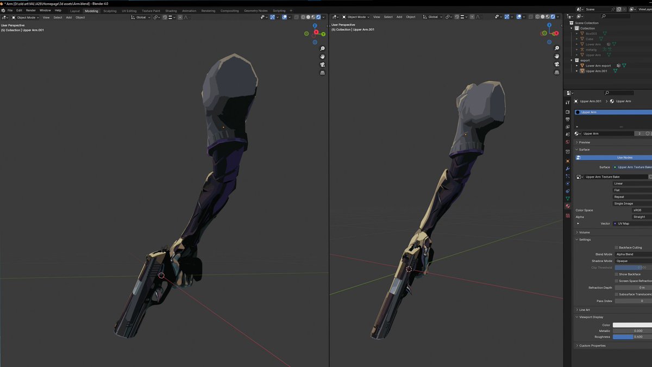Open the Particles properties tab icon
This screenshot has height=367, width=652.
click(x=568, y=176)
